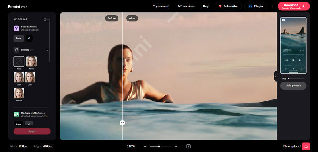The width and height of the screenshot is (318, 152).
Task: Open the Help menu
Action: point(206,6)
